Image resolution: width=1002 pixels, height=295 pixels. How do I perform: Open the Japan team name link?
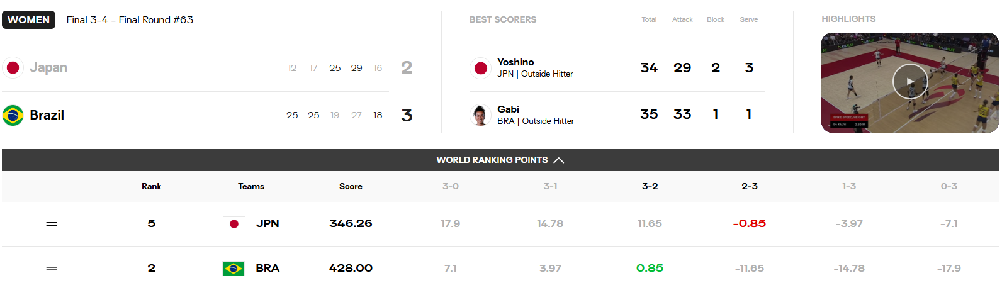coord(48,67)
